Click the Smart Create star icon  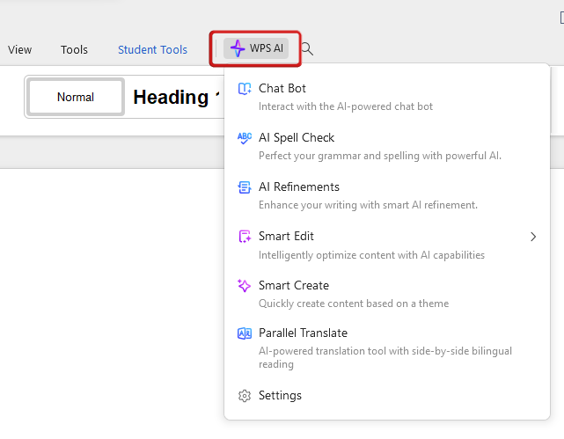coord(245,285)
